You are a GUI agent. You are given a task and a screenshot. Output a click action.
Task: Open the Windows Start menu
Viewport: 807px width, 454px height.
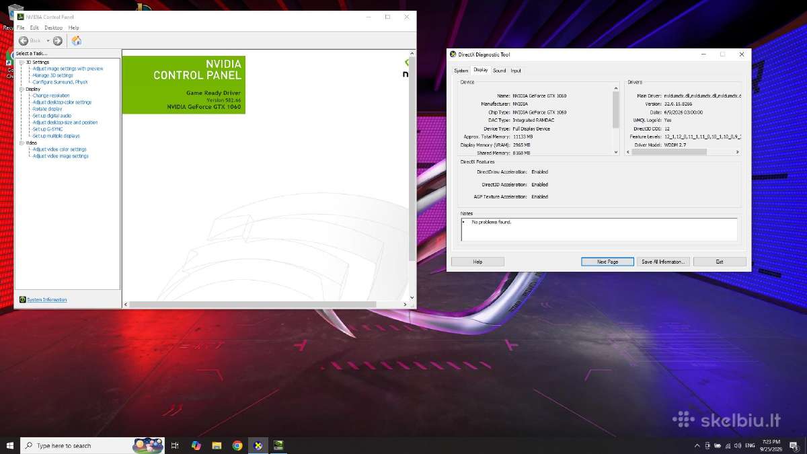point(10,445)
